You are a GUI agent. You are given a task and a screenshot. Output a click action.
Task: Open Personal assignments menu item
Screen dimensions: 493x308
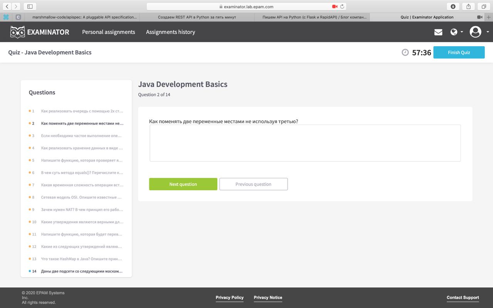click(109, 32)
